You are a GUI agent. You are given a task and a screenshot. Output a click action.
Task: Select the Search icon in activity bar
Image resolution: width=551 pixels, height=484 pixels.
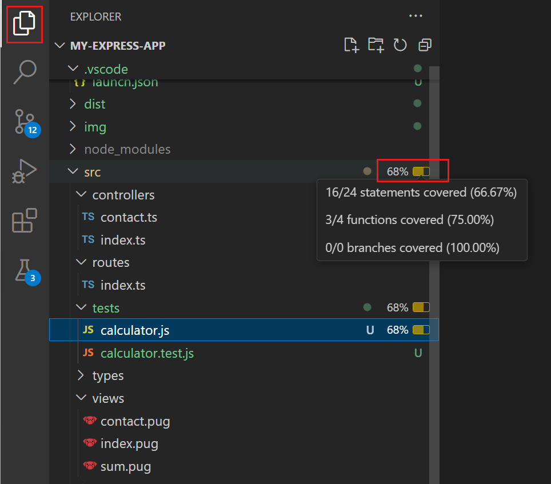click(25, 72)
